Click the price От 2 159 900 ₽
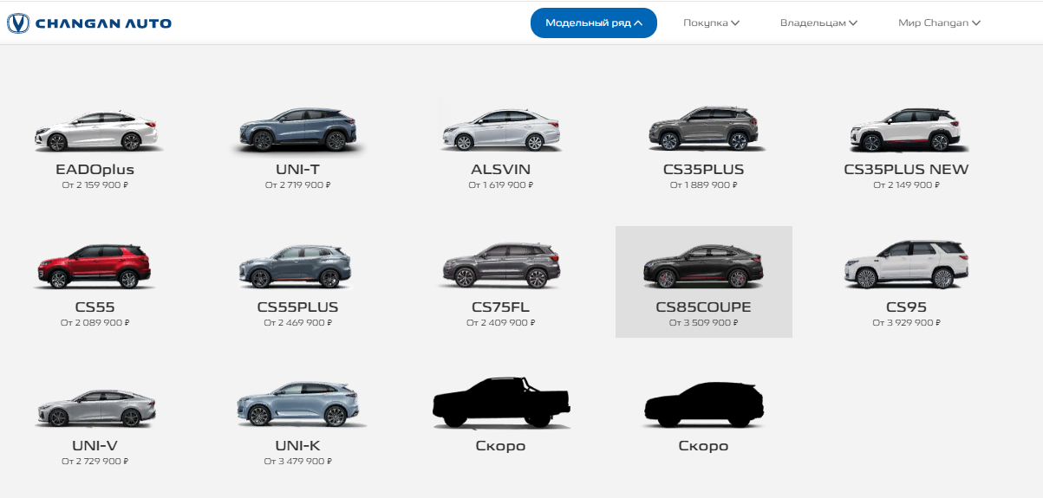 [x=95, y=185]
